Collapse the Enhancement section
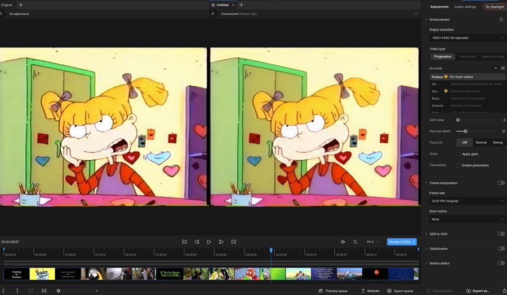Image resolution: width=507 pixels, height=295 pixels. pyautogui.click(x=426, y=19)
